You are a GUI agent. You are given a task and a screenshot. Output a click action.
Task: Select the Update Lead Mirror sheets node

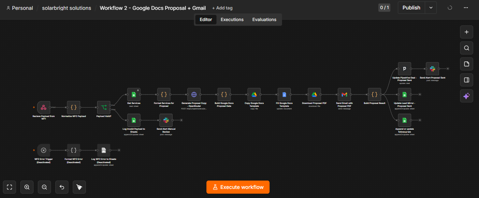404,94
